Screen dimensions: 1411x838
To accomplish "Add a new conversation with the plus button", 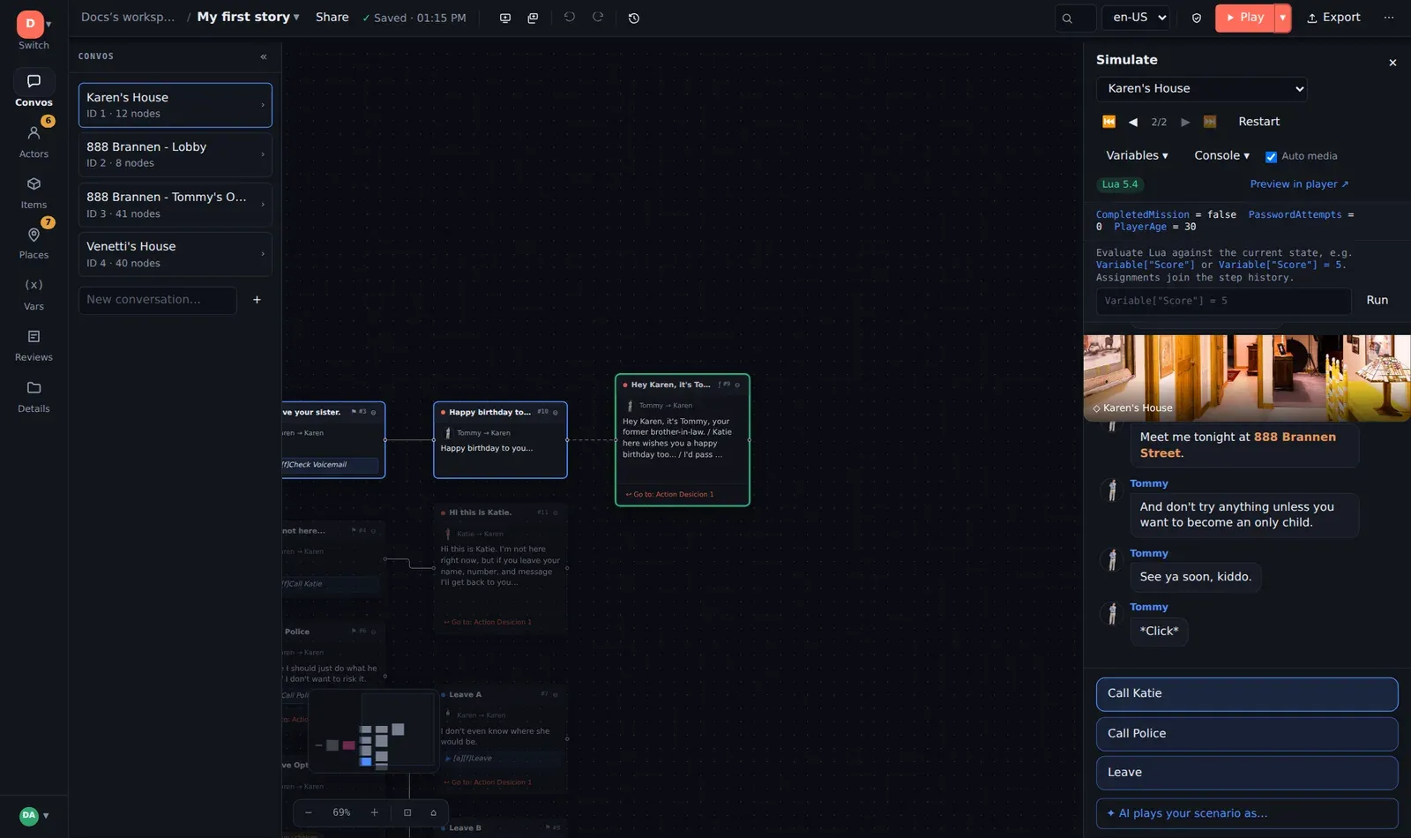I will (x=257, y=300).
